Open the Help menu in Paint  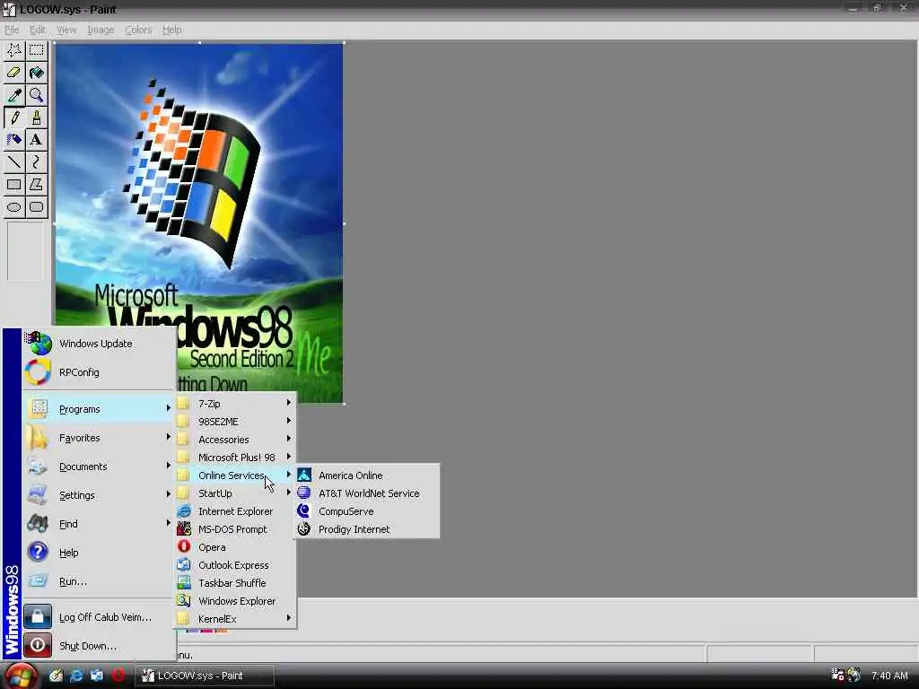pos(171,30)
